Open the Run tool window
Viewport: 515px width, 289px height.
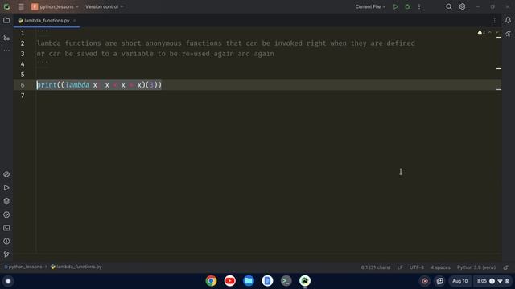click(6, 188)
